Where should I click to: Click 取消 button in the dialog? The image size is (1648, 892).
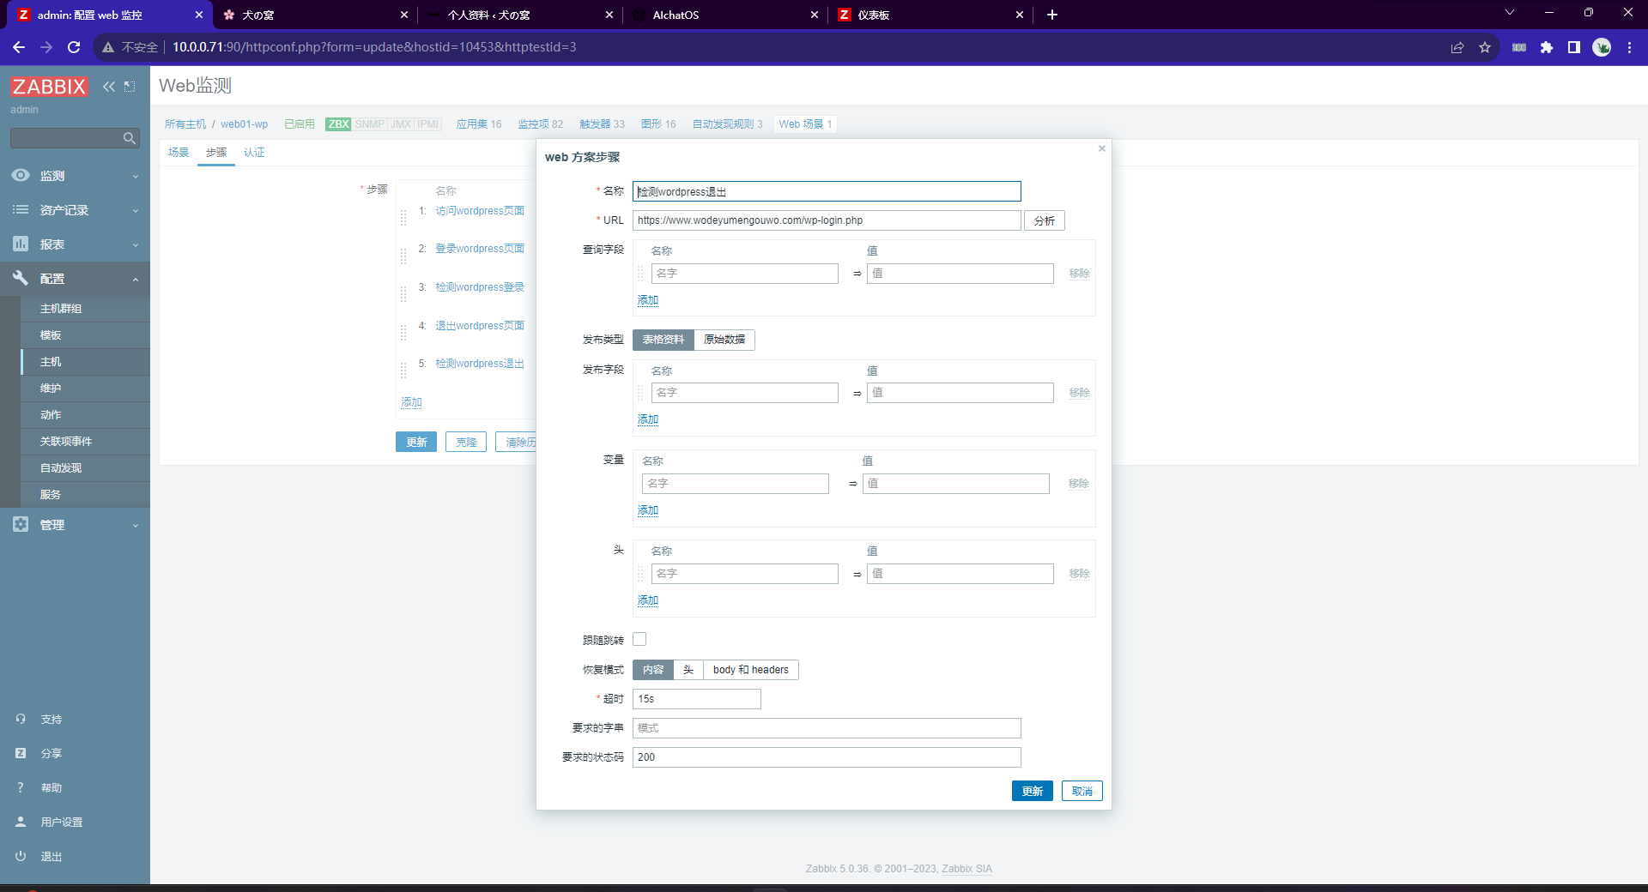[x=1081, y=791]
